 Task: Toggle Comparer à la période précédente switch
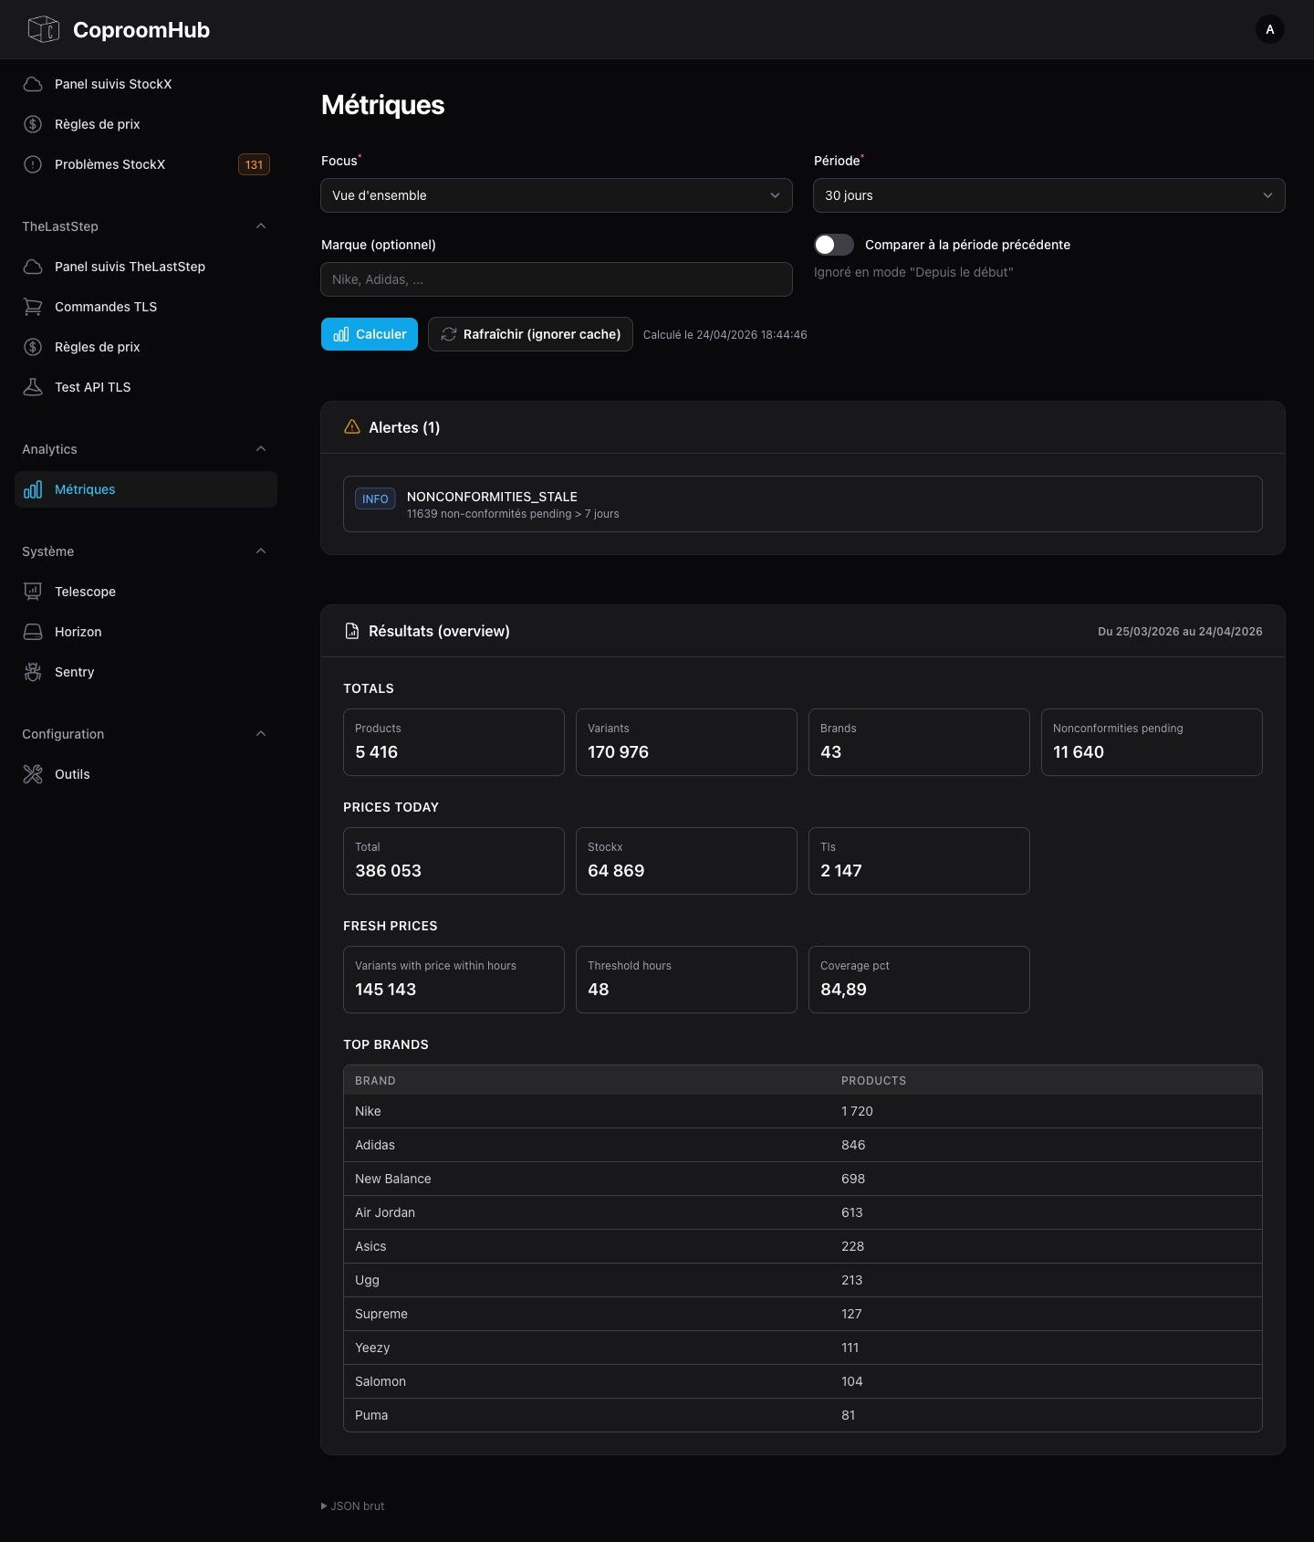coord(834,245)
